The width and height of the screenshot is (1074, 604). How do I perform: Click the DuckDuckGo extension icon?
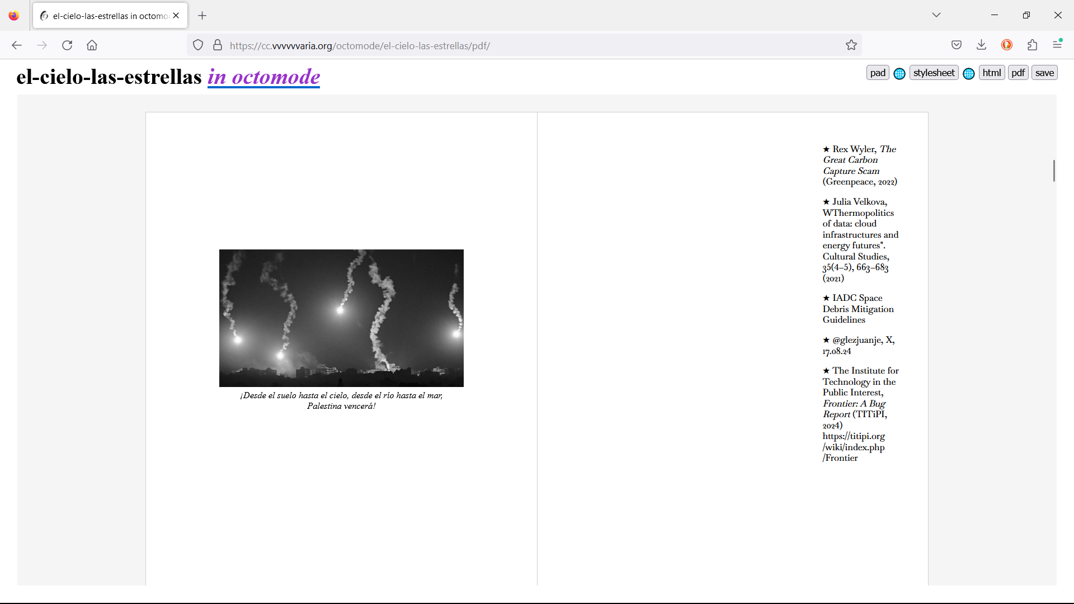[1007, 45]
